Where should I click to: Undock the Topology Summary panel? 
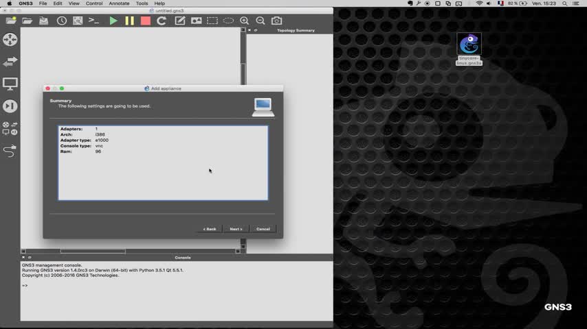(x=256, y=30)
